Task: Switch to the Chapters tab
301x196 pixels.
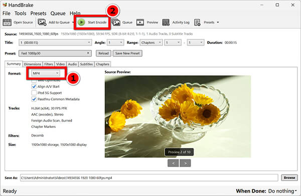Action: coord(102,64)
